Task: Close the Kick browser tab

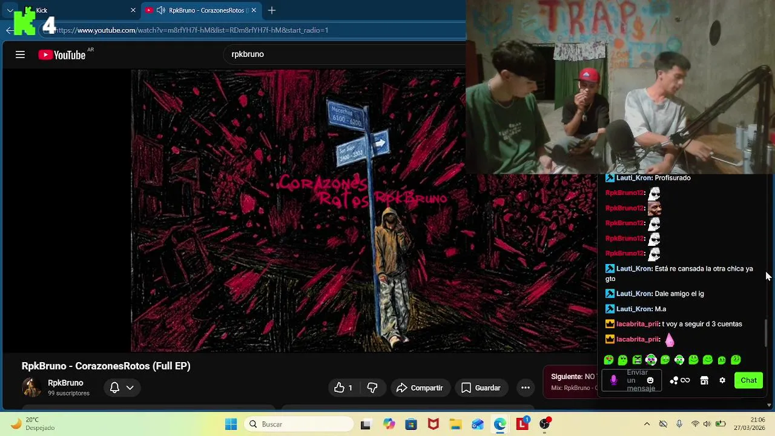Action: click(133, 10)
